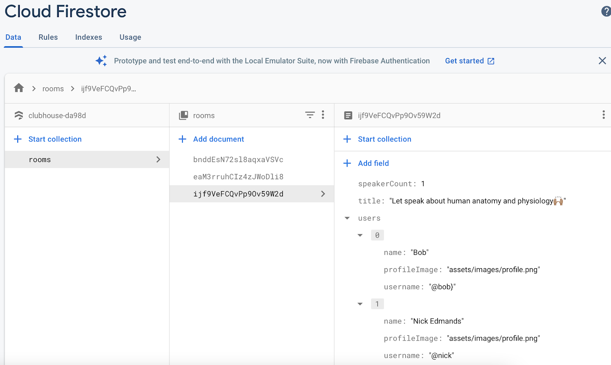The image size is (611, 365).
Task: Select document ijf9VeFCQvPp9Ov59W2d in the list
Action: [x=252, y=194]
